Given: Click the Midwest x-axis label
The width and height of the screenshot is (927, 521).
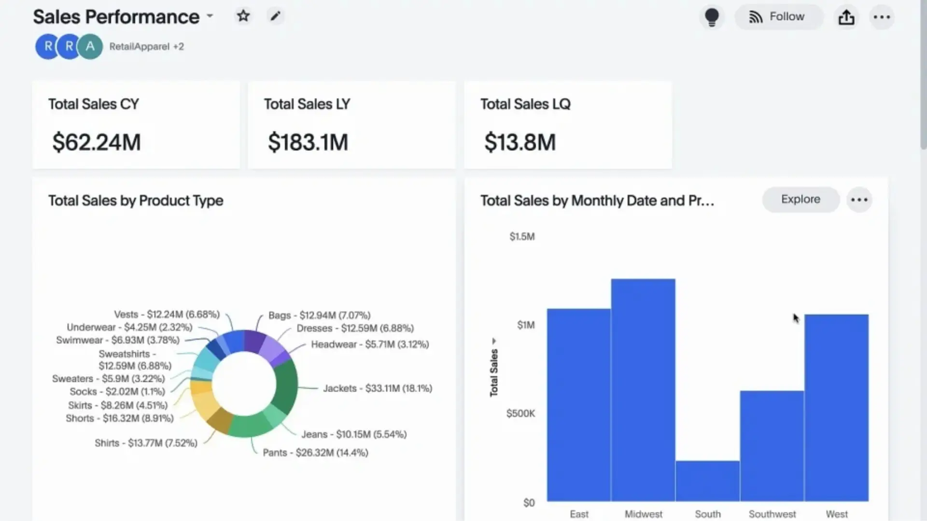Looking at the screenshot, I should click(644, 514).
